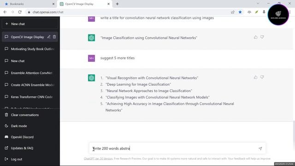Open Motivating Study Book Outline chat
Screen dimensions: 295x166
pyautogui.click(x=30, y=49)
